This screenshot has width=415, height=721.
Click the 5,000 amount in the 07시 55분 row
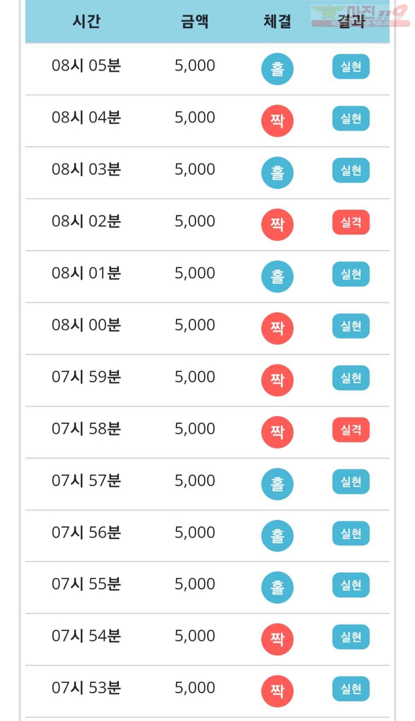[x=195, y=584]
